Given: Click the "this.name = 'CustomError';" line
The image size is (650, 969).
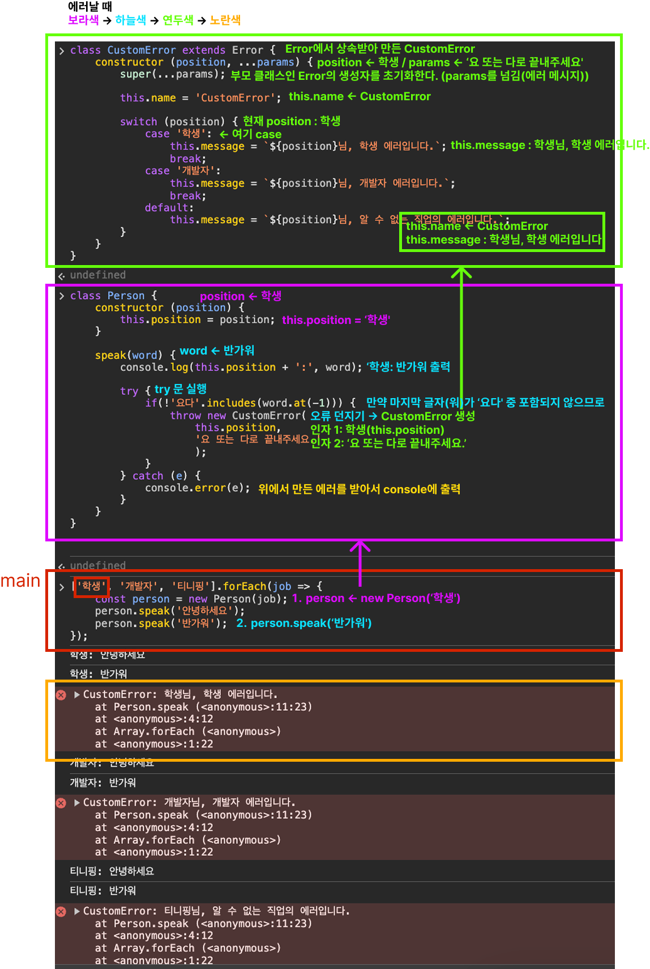Looking at the screenshot, I should (x=200, y=98).
